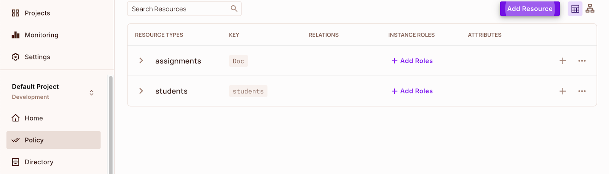
Task: Click the search magnifier icon
Action: click(x=234, y=9)
